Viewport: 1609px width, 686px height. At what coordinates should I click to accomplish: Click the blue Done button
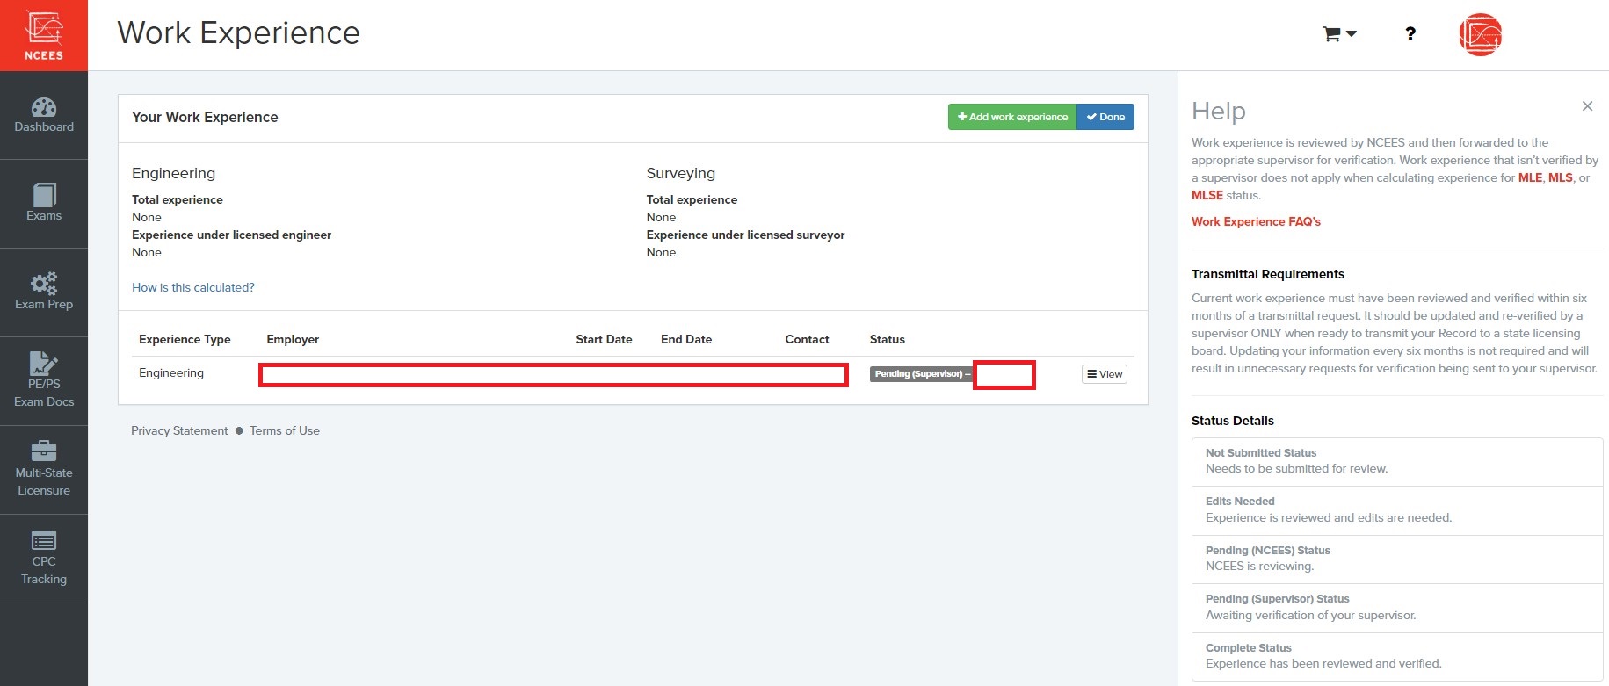point(1105,117)
